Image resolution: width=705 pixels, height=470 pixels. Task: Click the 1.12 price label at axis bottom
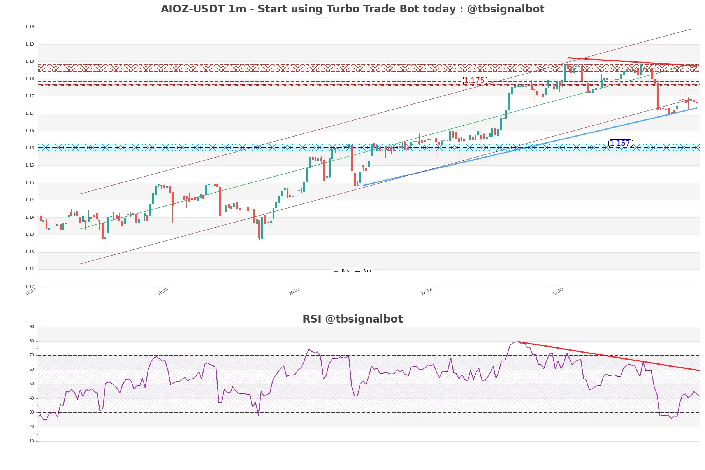coord(30,286)
